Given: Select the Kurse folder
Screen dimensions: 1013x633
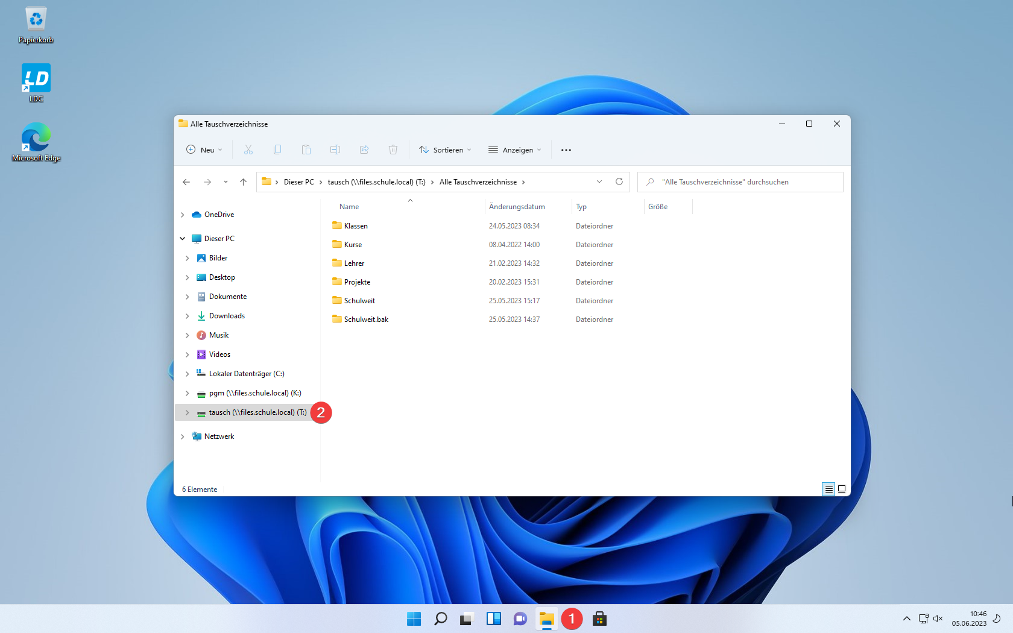Looking at the screenshot, I should (353, 245).
